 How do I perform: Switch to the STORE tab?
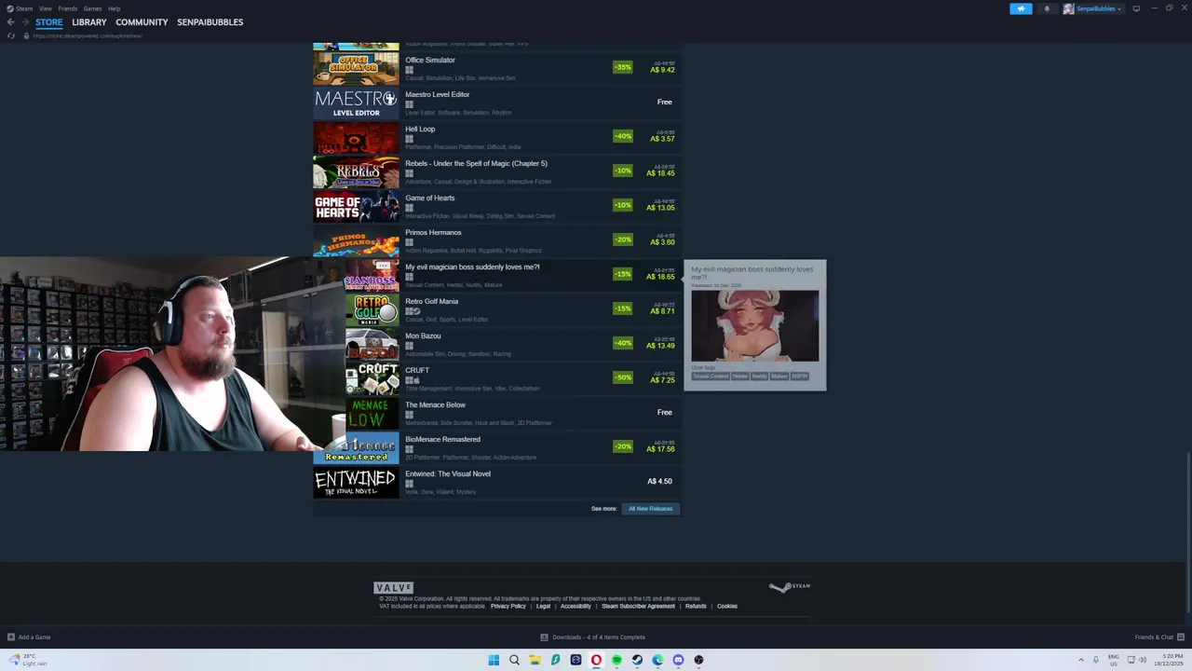pos(49,22)
